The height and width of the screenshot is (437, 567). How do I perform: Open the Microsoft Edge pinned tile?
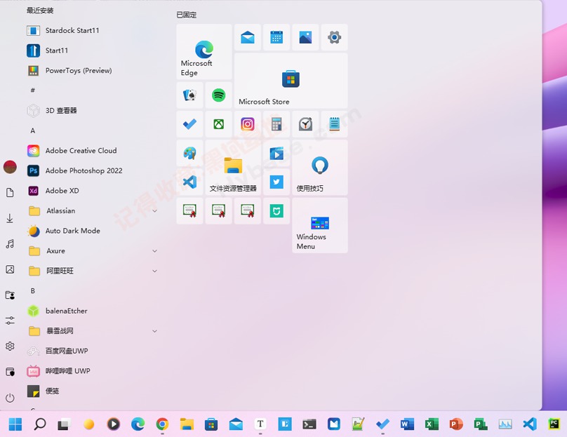coord(203,54)
